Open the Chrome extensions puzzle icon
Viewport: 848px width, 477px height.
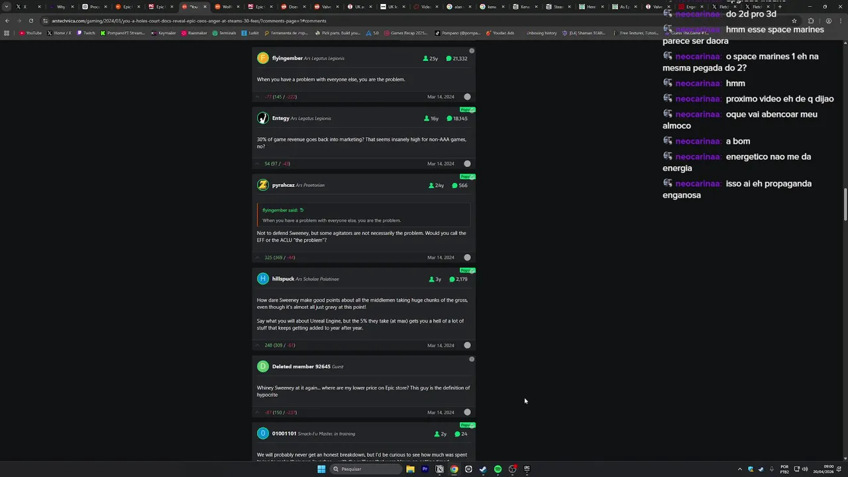click(x=810, y=21)
